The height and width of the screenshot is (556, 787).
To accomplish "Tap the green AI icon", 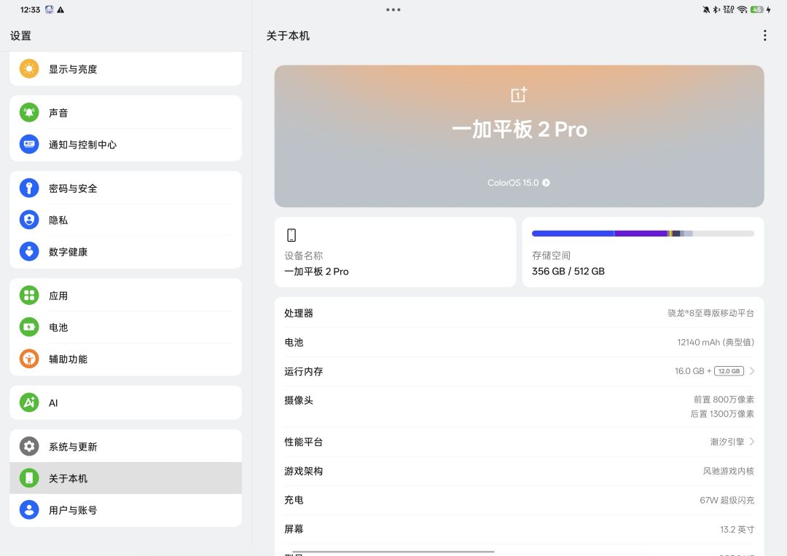I will coord(29,402).
